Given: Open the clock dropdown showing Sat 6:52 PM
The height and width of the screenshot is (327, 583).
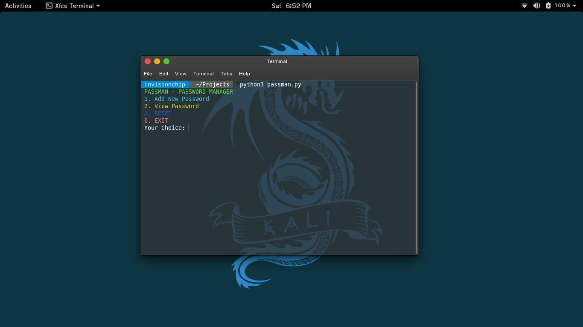Looking at the screenshot, I should click(291, 6).
